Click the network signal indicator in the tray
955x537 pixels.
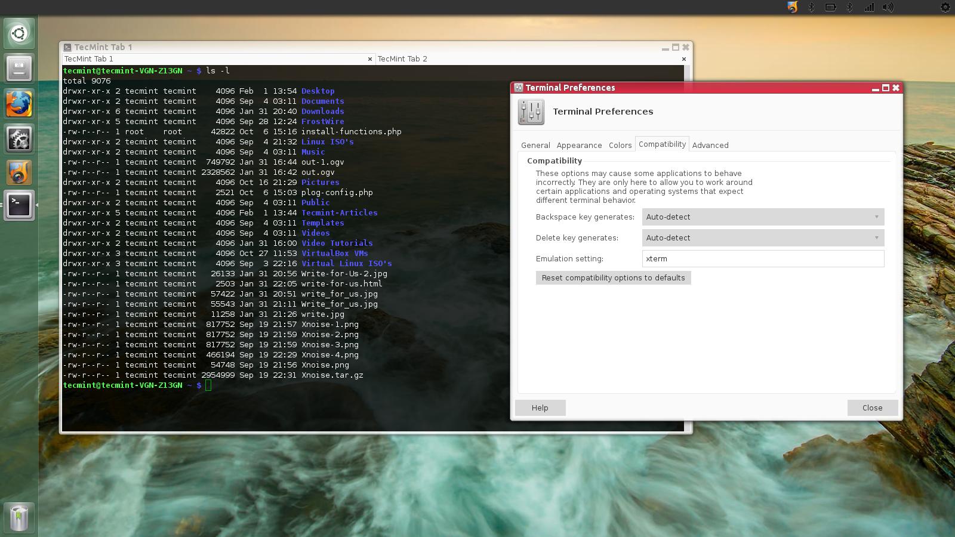pyautogui.click(x=869, y=7)
